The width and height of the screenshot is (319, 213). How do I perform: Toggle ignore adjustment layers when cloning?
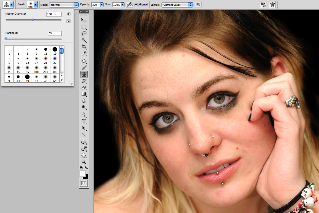tap(198, 5)
